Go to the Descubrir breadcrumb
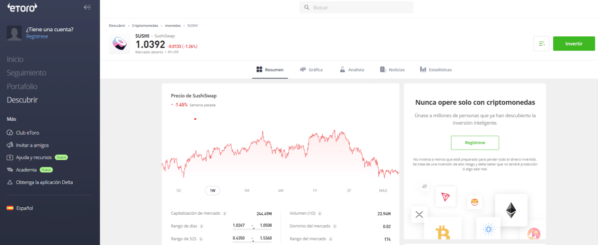The image size is (598, 245). click(117, 25)
